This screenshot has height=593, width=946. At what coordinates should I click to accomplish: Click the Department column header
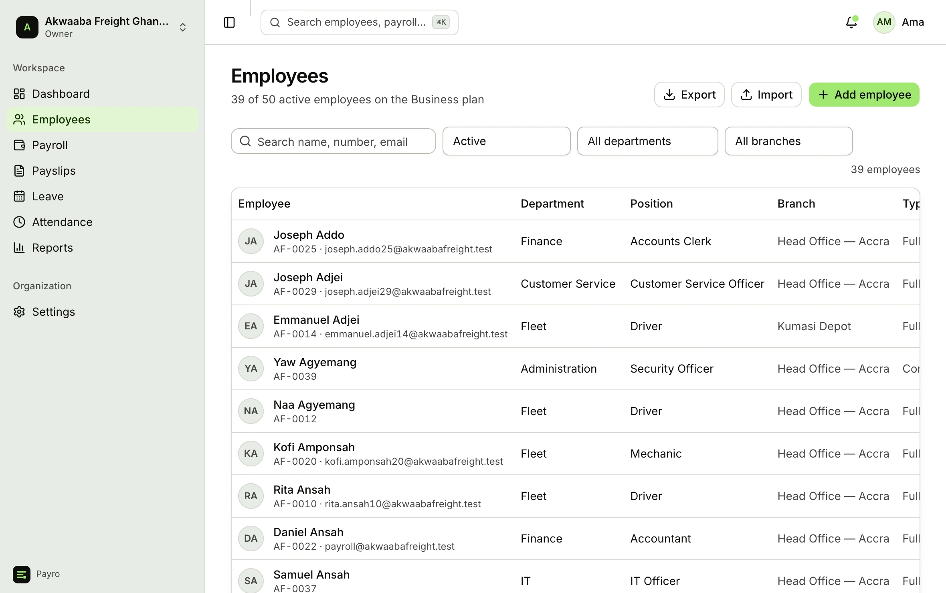tap(552, 204)
